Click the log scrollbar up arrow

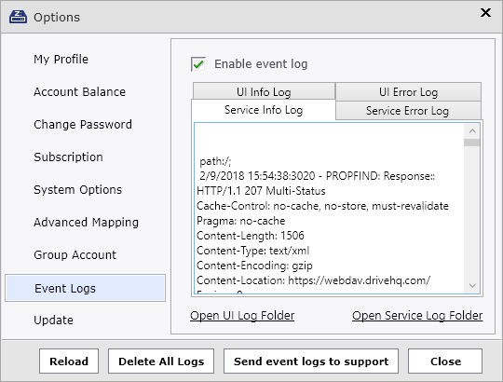472,130
